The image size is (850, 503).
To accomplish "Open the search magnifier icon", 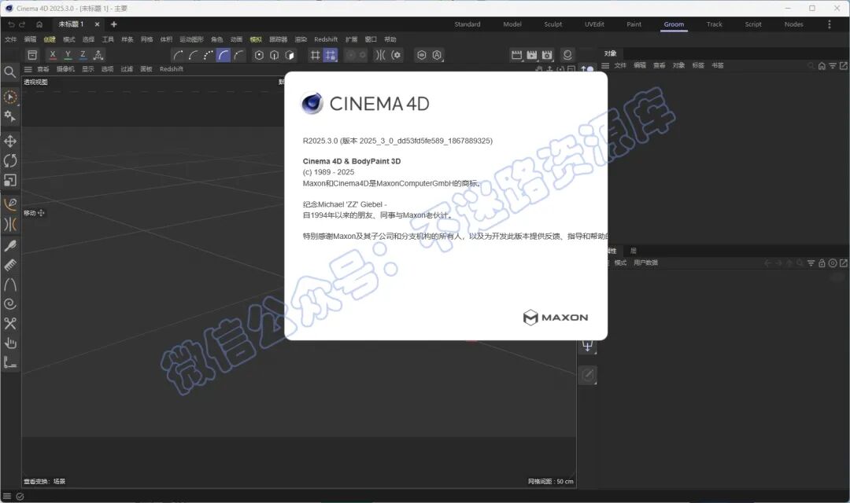I will (9, 72).
